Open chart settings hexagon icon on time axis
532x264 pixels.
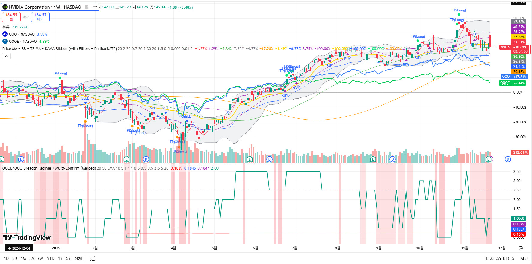tap(521, 248)
